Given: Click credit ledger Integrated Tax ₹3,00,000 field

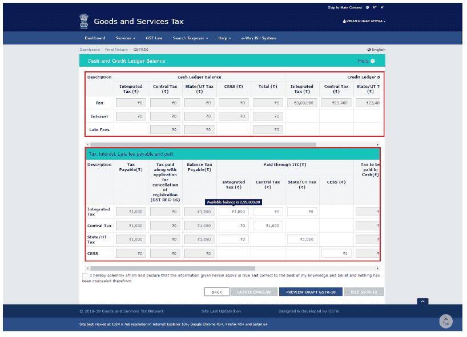Looking at the screenshot, I should pyautogui.click(x=302, y=103).
